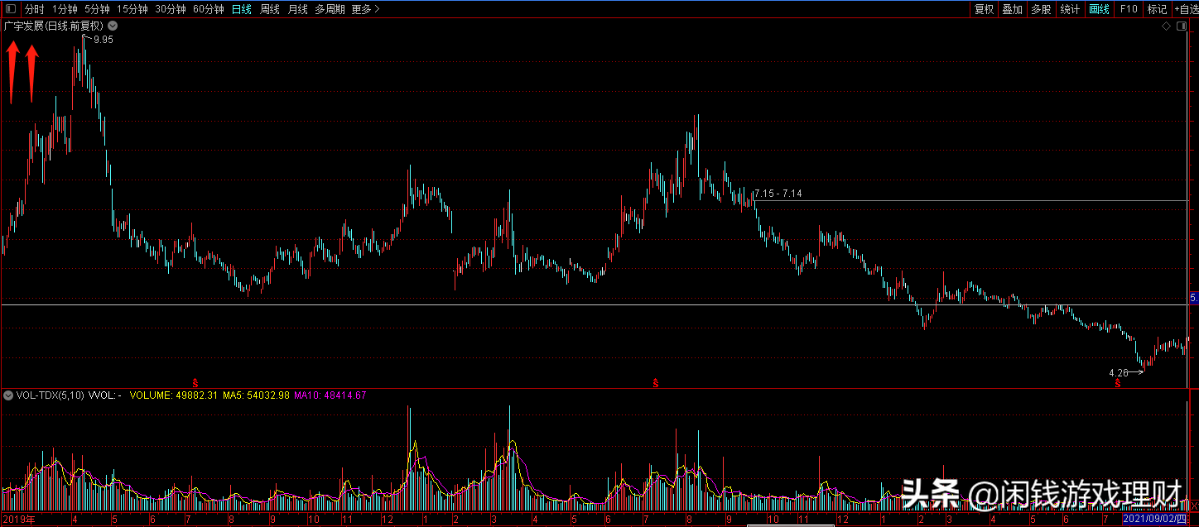Expand the 广宇发展 chart title dropdown
This screenshot has width=1199, height=527.
click(112, 26)
